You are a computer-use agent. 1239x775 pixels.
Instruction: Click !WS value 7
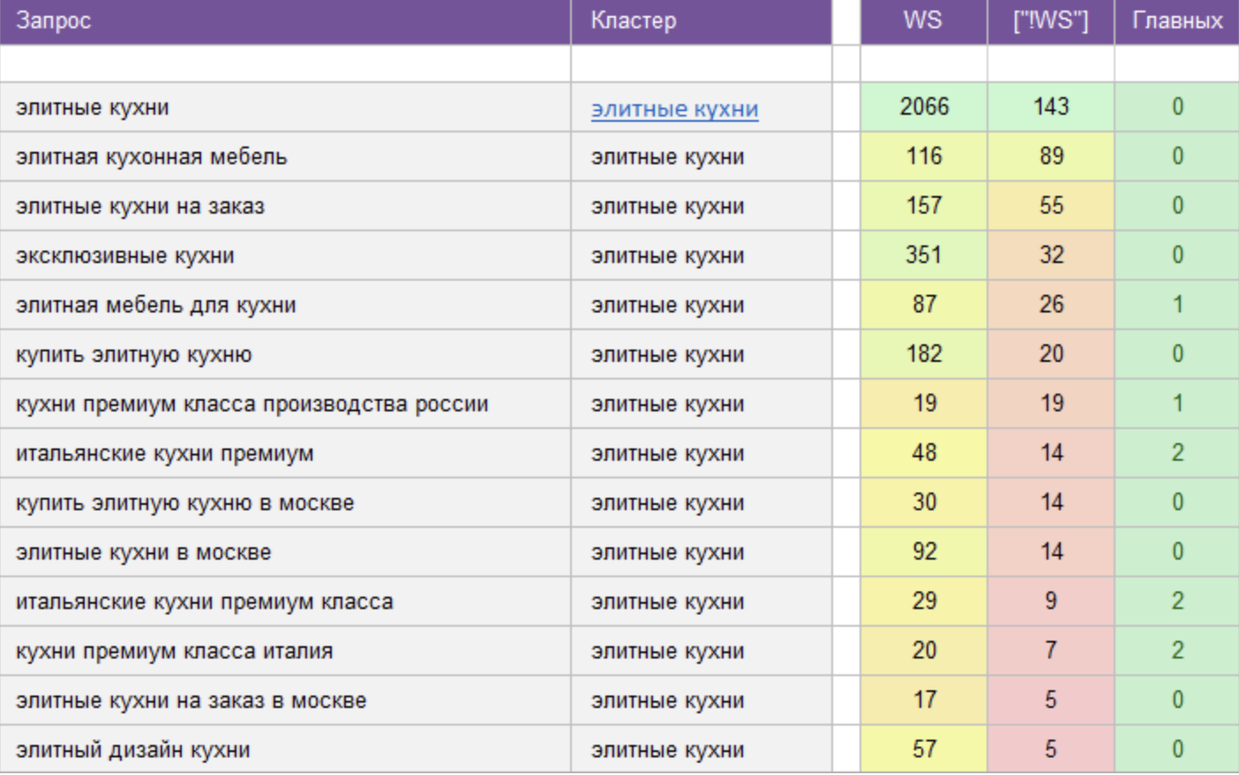tap(1051, 651)
